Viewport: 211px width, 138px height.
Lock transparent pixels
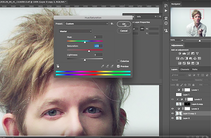pos(177,85)
